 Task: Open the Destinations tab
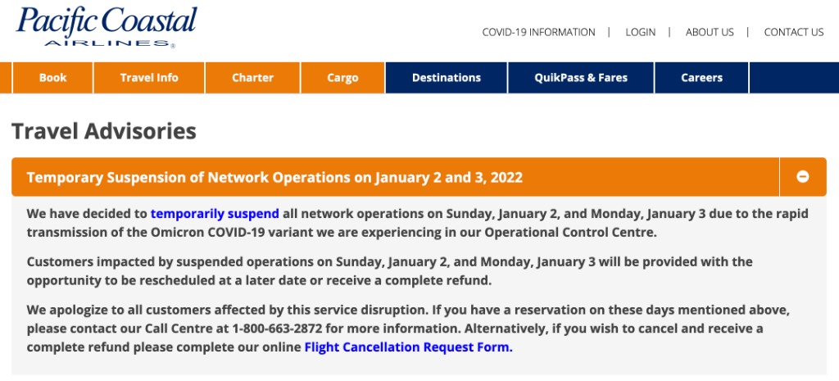pos(447,78)
